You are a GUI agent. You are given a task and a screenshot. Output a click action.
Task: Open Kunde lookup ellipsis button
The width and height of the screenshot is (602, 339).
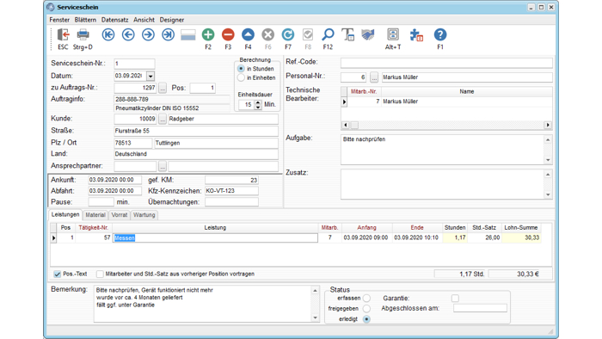(163, 119)
